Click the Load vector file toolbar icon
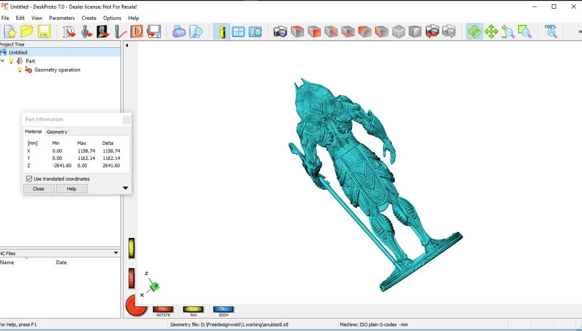This screenshot has width=582, height=331. coord(69,32)
